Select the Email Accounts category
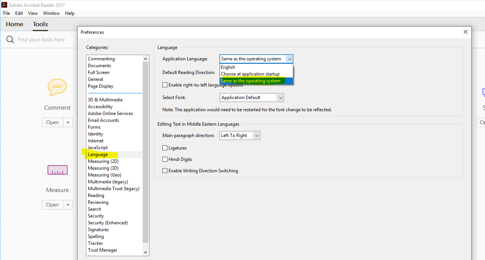Image resolution: width=485 pixels, height=260 pixels. tap(103, 120)
